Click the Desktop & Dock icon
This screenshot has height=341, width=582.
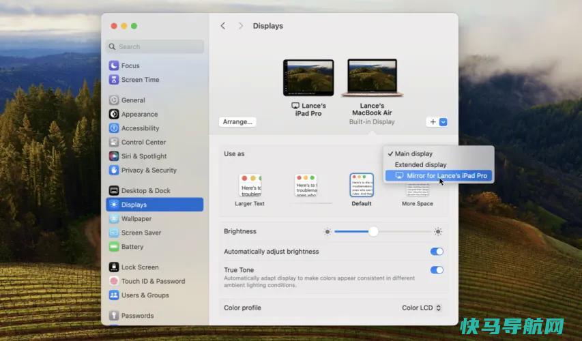[114, 191]
